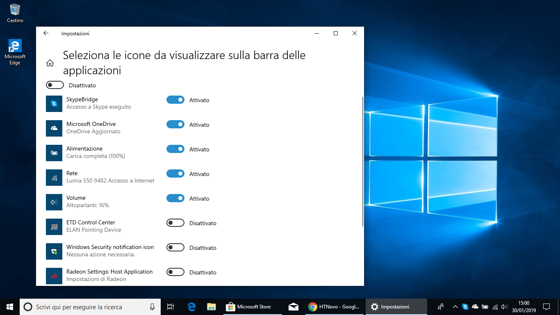Switch off the Volume toggle
Viewport: 560px width, 315px height.
(x=175, y=198)
